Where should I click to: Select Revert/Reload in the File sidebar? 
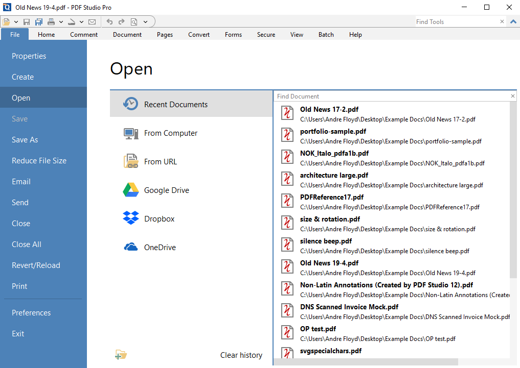(x=43, y=265)
